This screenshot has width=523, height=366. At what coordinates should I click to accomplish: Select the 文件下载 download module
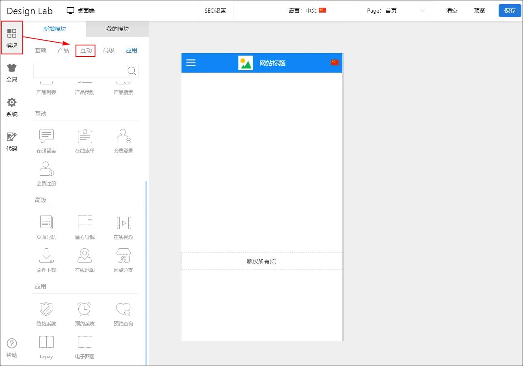click(x=46, y=256)
